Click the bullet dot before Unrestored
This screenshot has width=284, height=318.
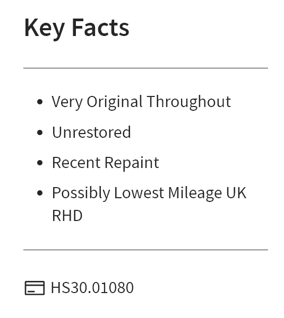click(40, 132)
